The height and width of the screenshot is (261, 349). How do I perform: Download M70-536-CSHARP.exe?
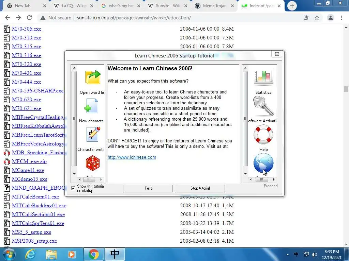38,91
